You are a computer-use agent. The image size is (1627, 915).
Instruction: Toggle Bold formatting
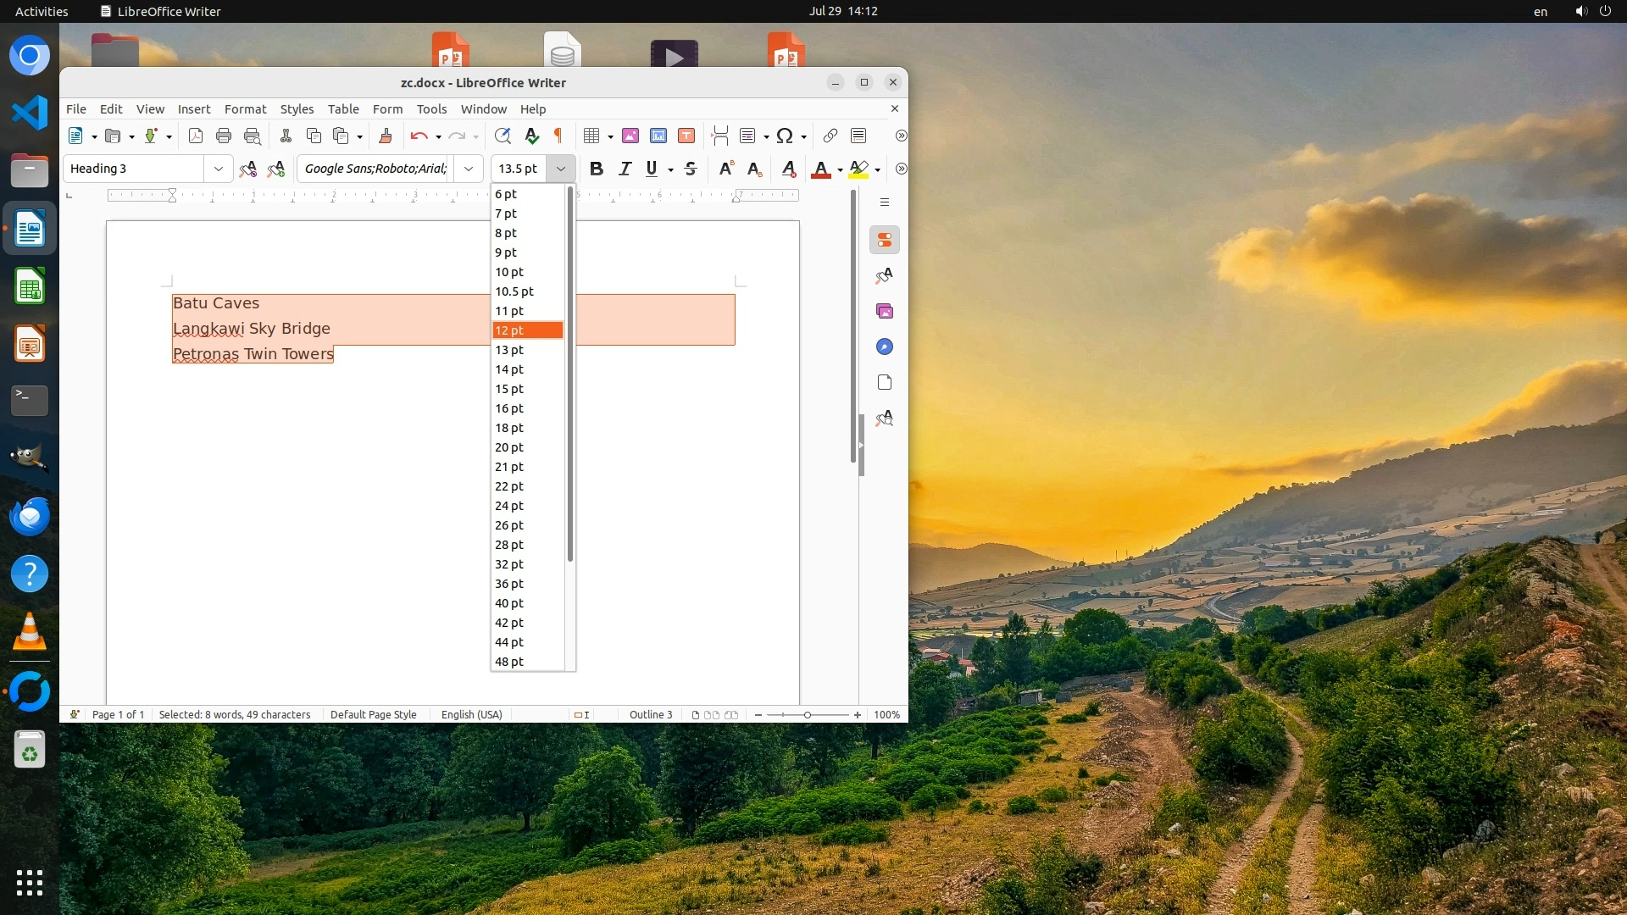[x=597, y=169]
